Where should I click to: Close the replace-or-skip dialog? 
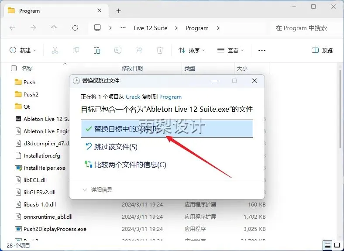(254, 81)
